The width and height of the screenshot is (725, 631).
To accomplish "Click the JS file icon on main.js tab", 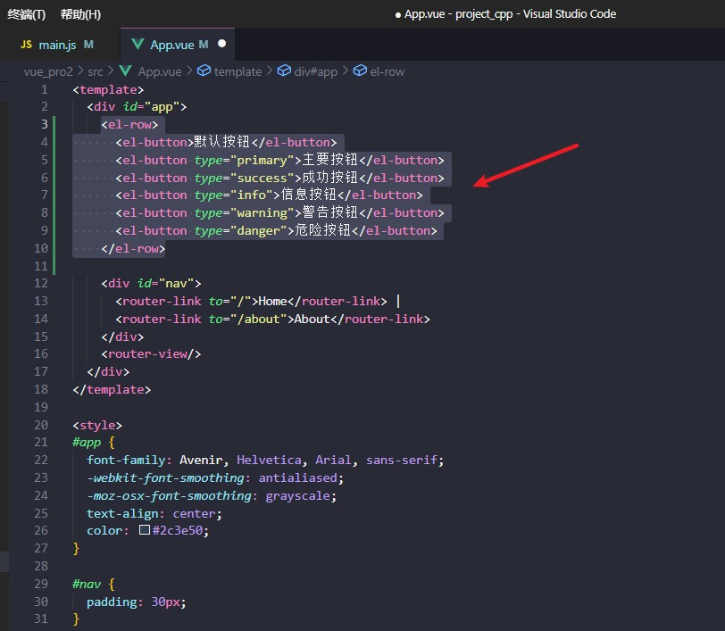I will [26, 44].
